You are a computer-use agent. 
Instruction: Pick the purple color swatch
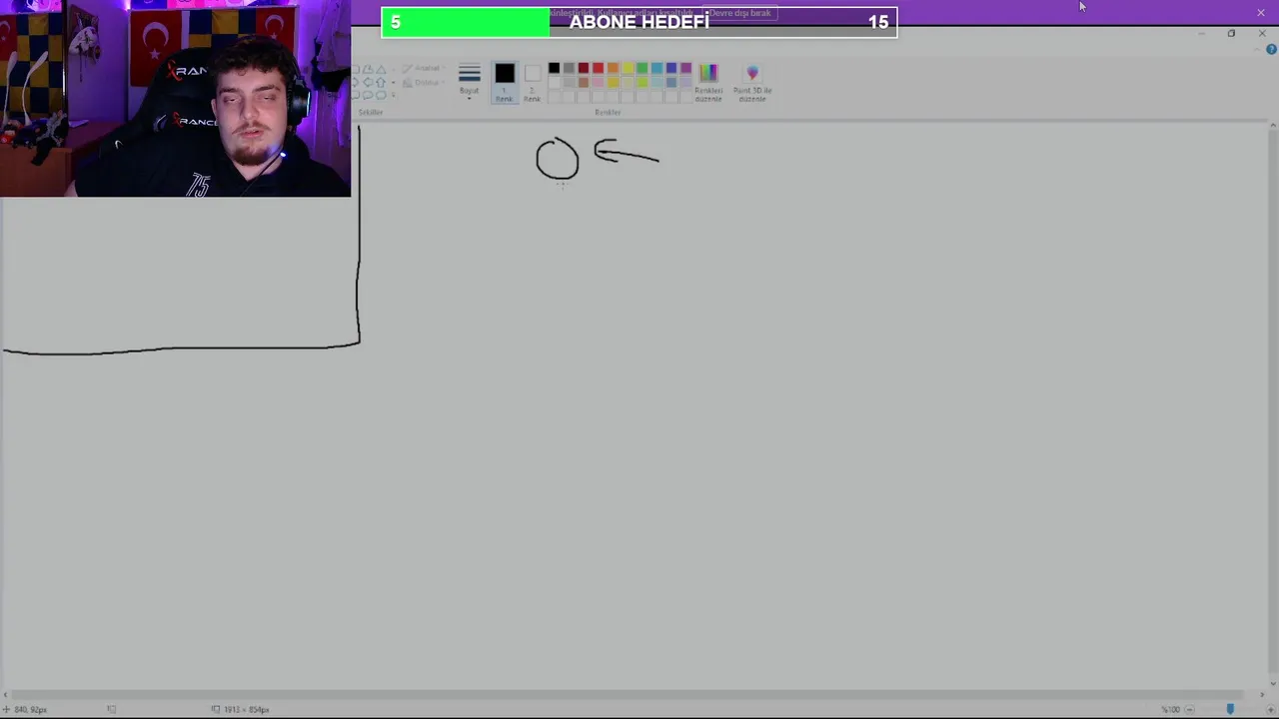(x=685, y=68)
